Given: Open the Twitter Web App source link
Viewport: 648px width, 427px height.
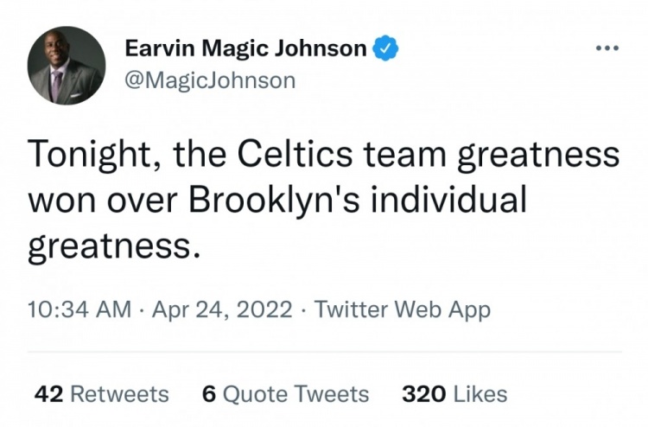Looking at the screenshot, I should [x=403, y=309].
